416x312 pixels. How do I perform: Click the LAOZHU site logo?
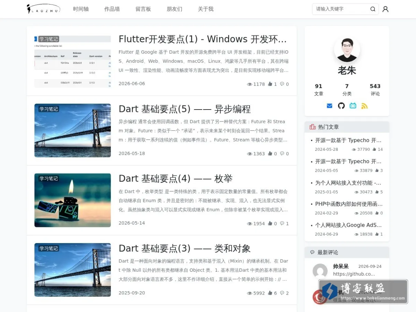click(44, 9)
